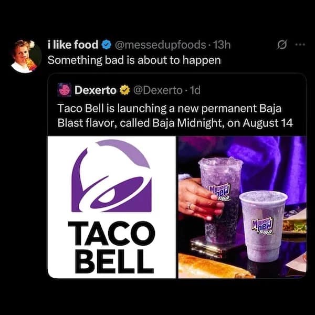Open the Dexerto avatar in the quoted tweet
The width and height of the screenshot is (315, 315).
[64, 90]
